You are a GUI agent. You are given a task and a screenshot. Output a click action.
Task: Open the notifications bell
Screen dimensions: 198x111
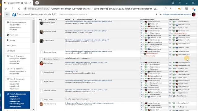pyautogui.click(x=157, y=14)
